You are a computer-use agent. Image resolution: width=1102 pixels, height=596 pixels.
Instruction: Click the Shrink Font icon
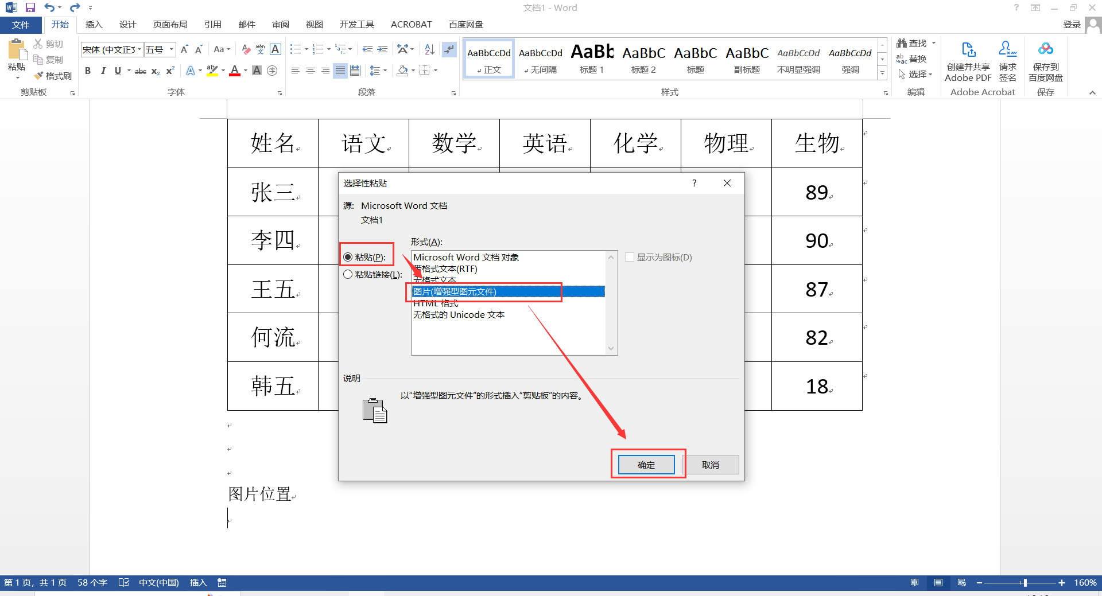pos(199,49)
